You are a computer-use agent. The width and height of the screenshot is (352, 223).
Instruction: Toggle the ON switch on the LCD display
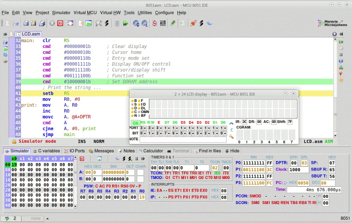(x=135, y=123)
